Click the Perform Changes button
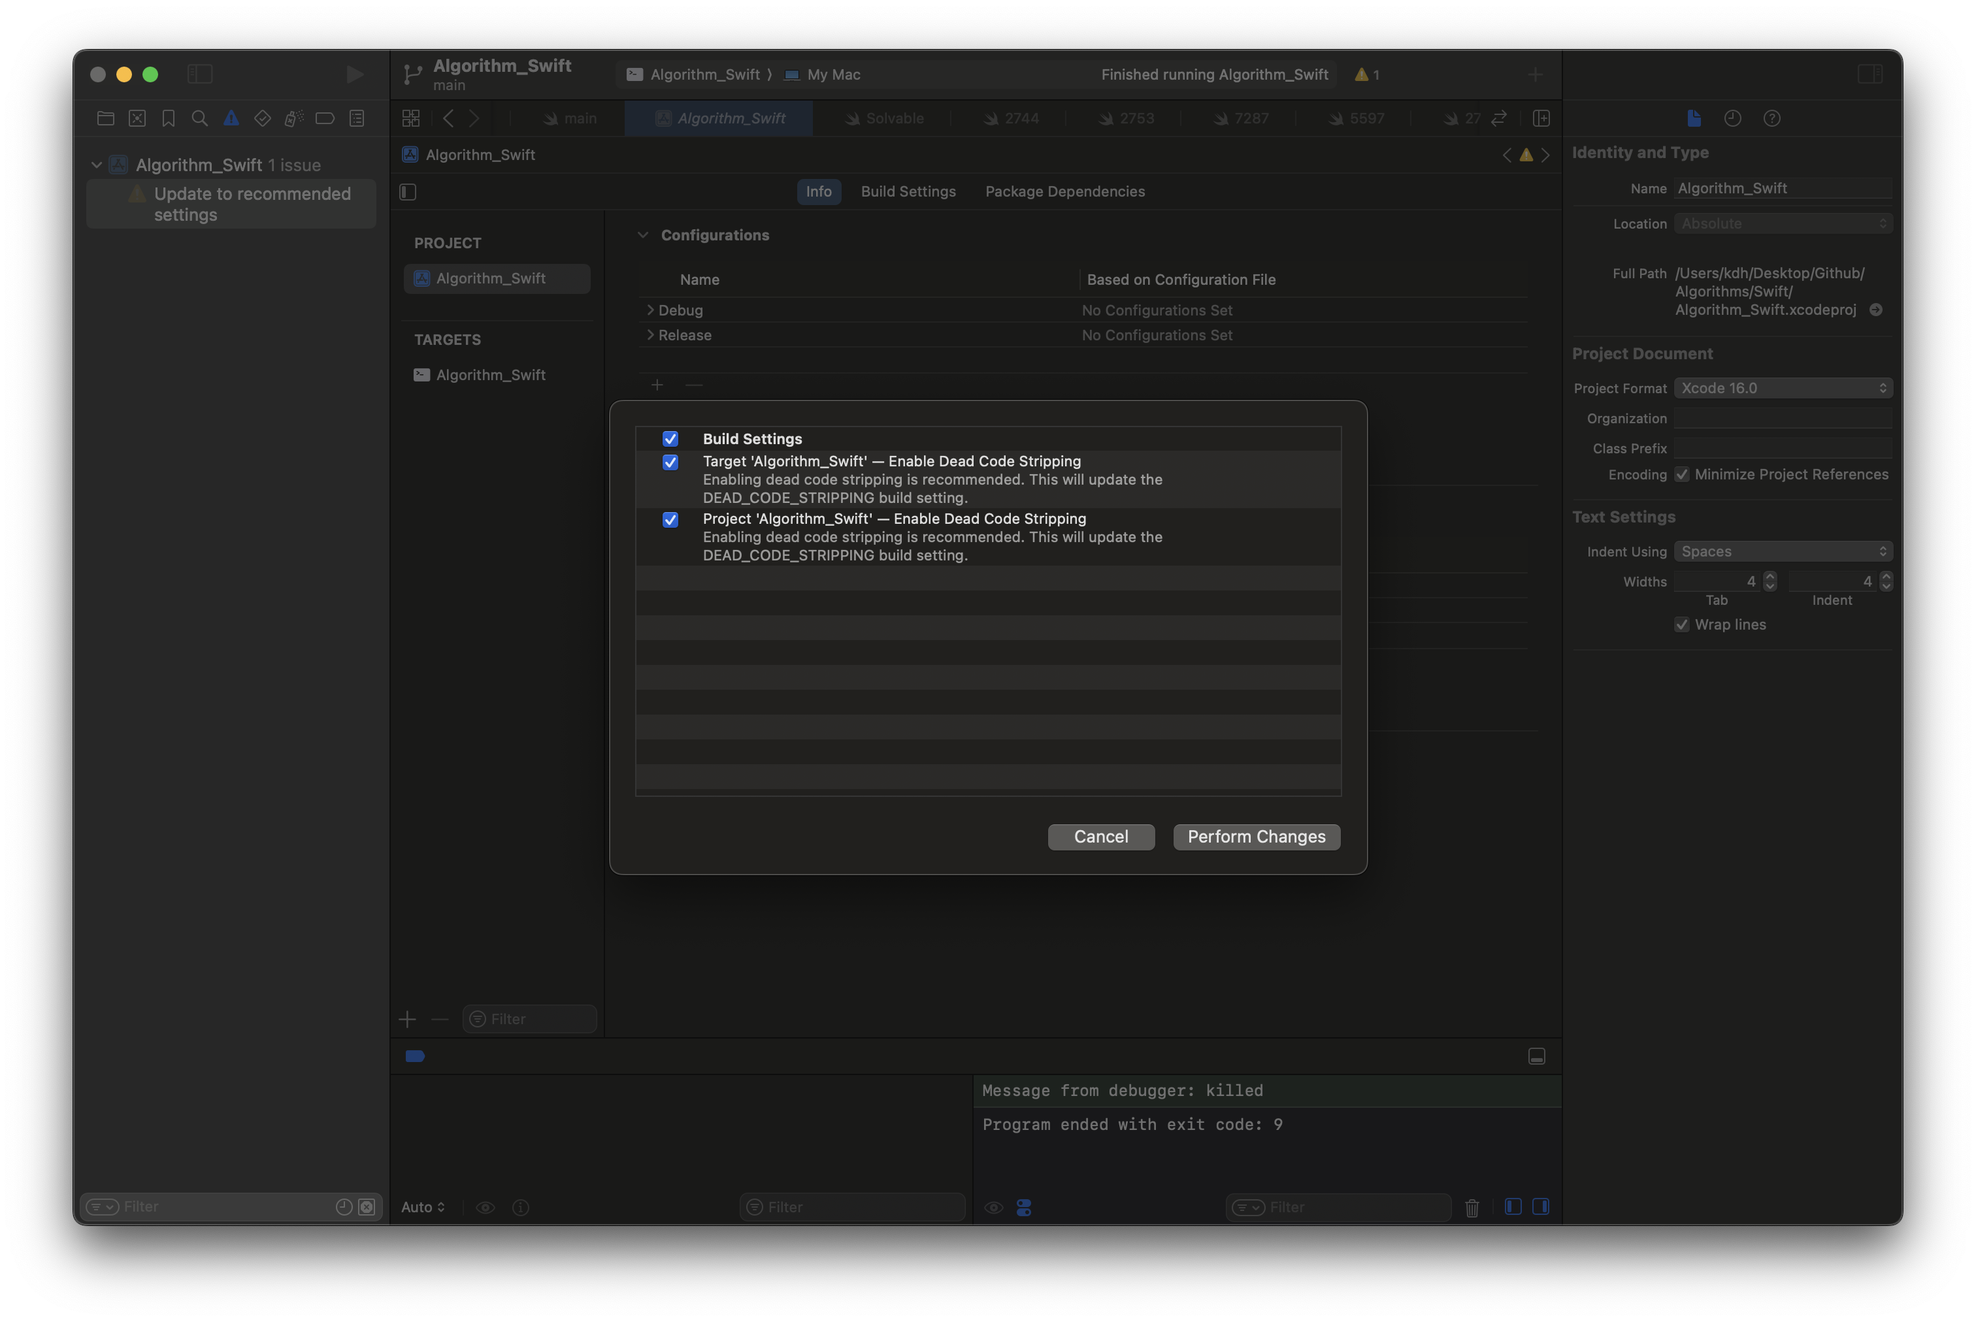 click(1256, 837)
